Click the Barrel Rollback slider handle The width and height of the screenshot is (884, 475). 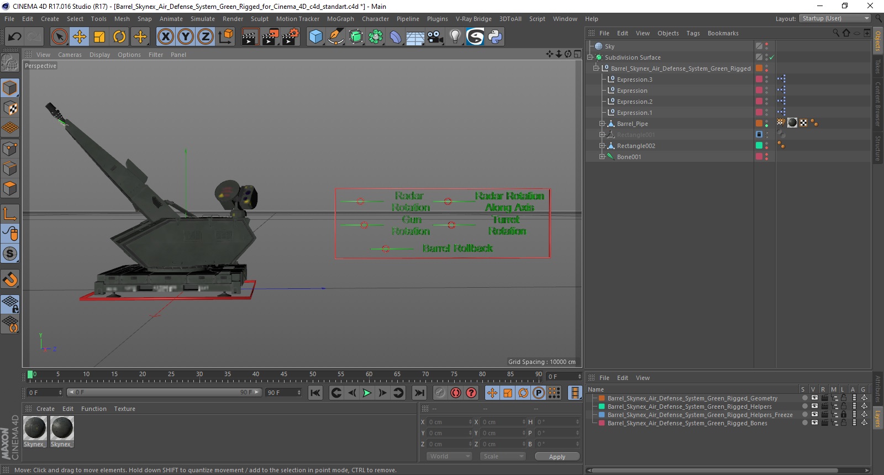click(386, 249)
